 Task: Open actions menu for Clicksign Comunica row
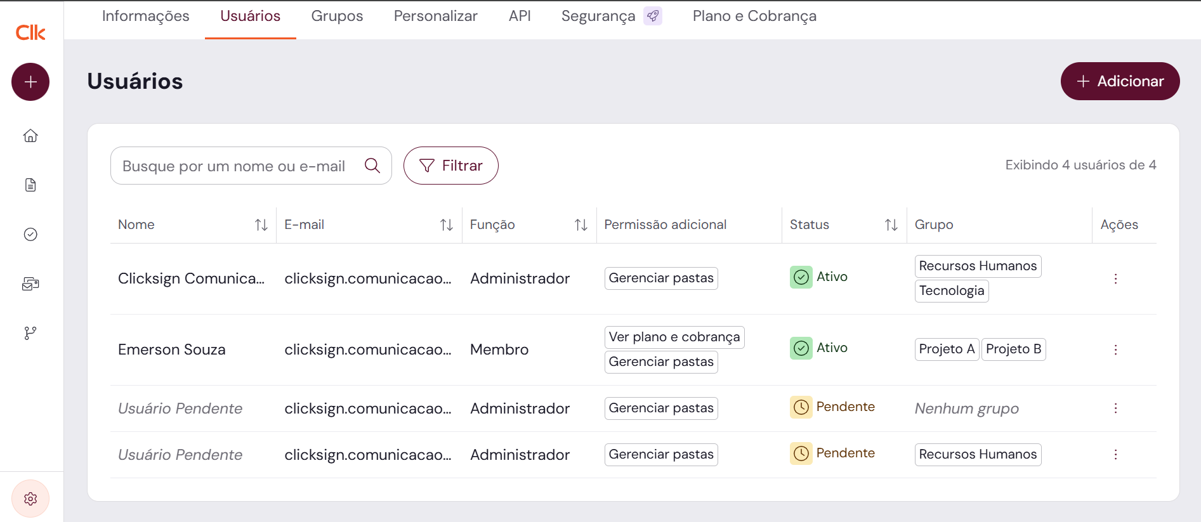click(1115, 278)
